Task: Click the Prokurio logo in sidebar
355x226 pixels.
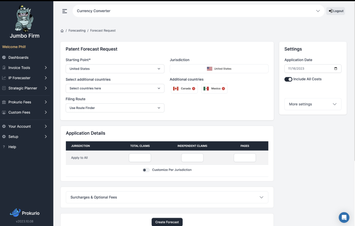Action: pyautogui.click(x=25, y=212)
